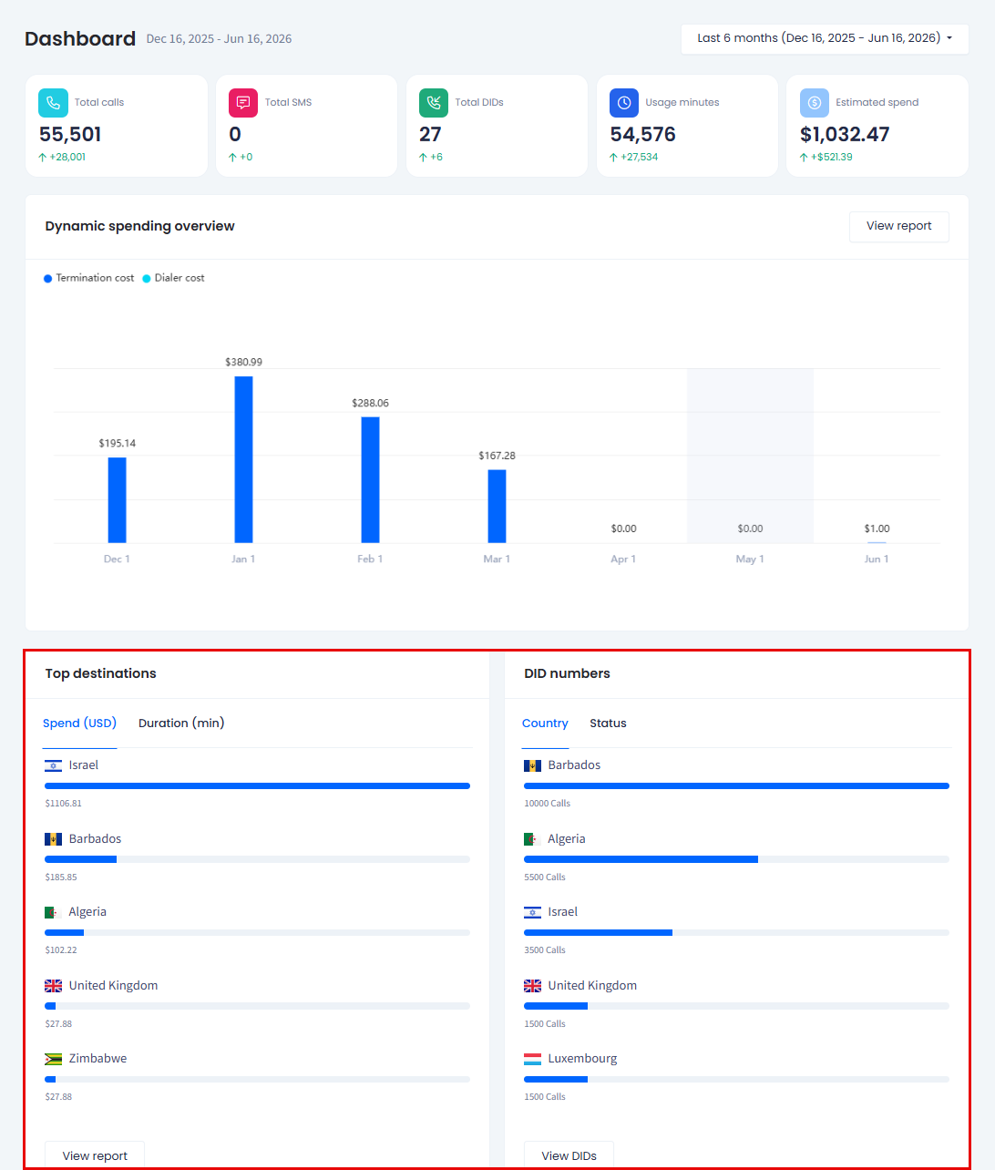Screen dimensions: 995x1170
Task: Click the Usage minutes value 54,576
Action: (x=643, y=135)
